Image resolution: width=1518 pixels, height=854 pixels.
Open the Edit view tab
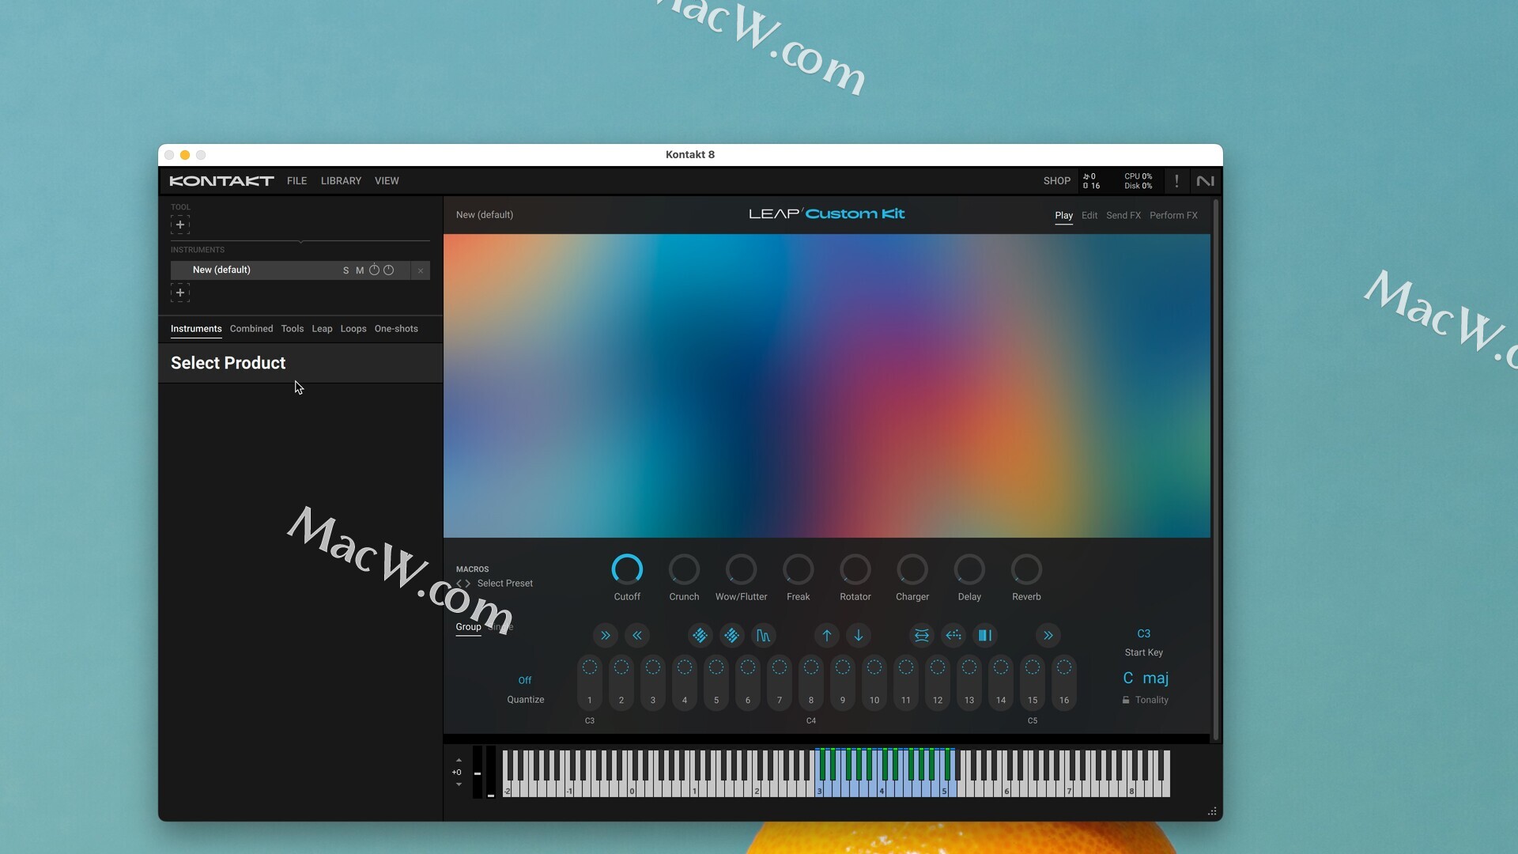pos(1089,216)
